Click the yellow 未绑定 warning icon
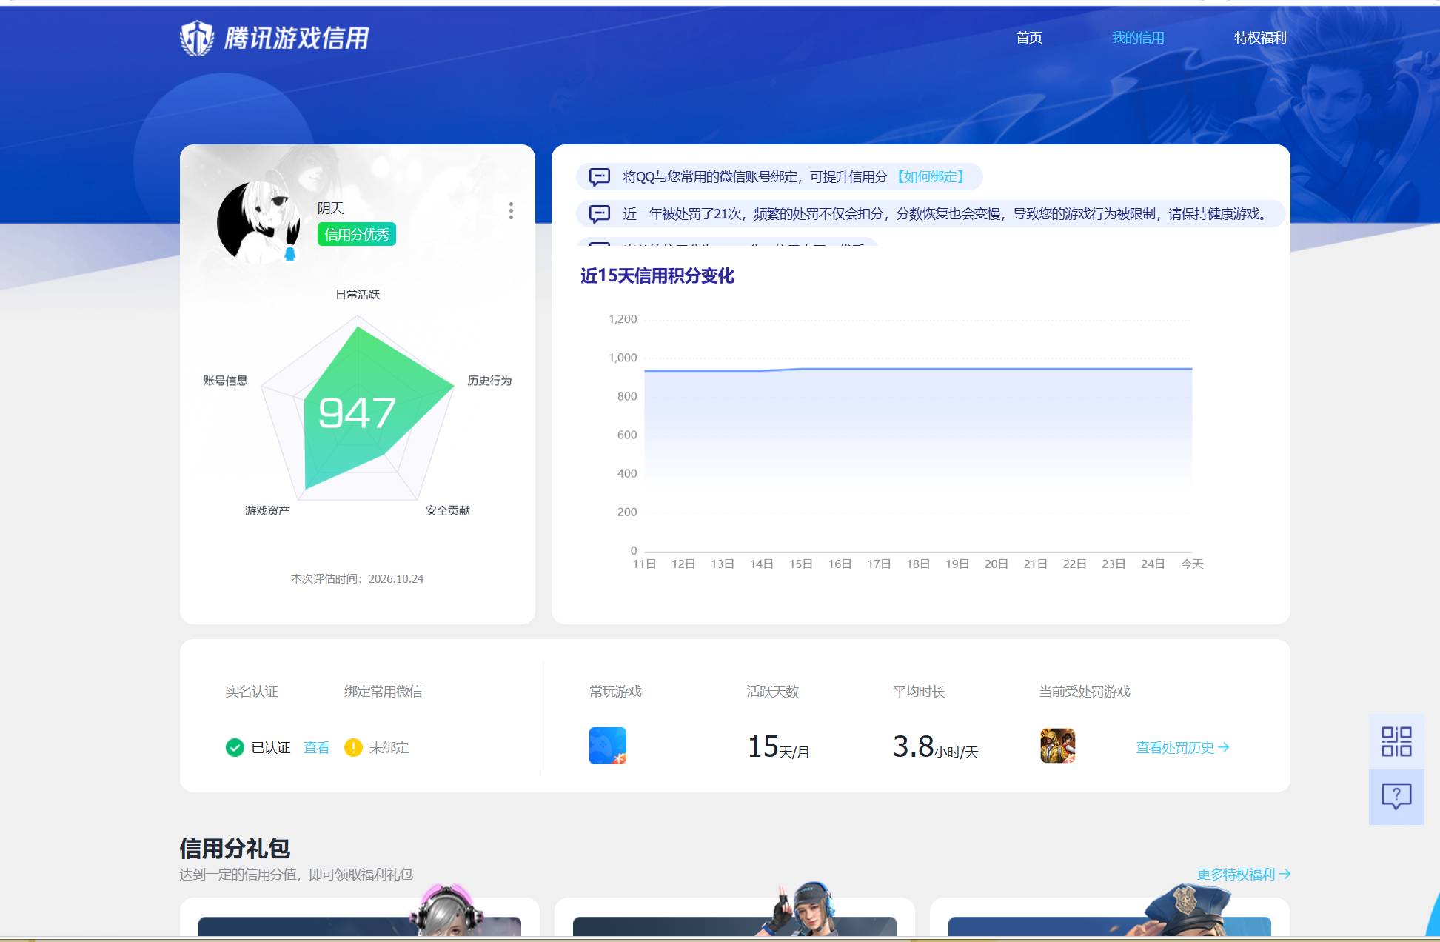The height and width of the screenshot is (942, 1440). pos(353,748)
